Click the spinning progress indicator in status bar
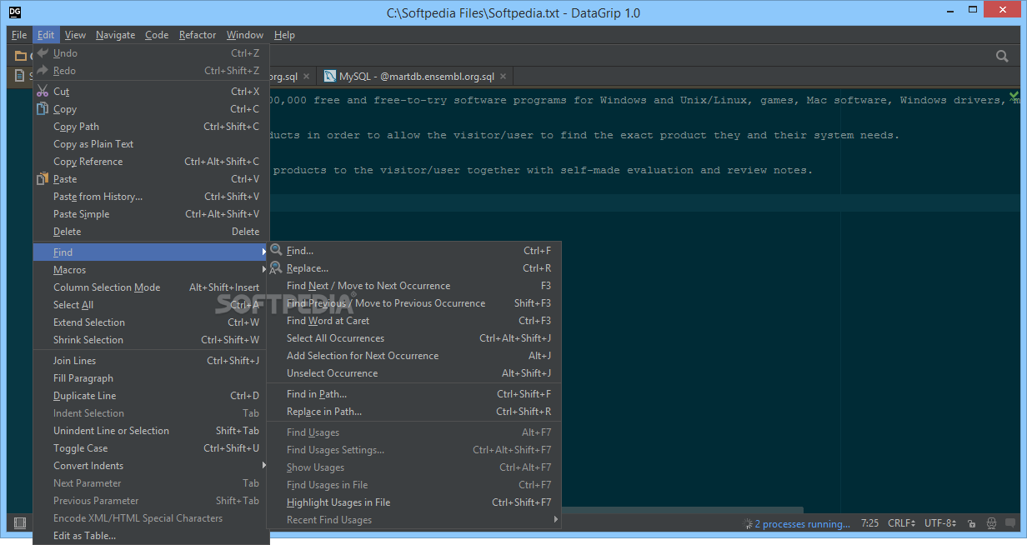The height and width of the screenshot is (545, 1027). [x=748, y=524]
